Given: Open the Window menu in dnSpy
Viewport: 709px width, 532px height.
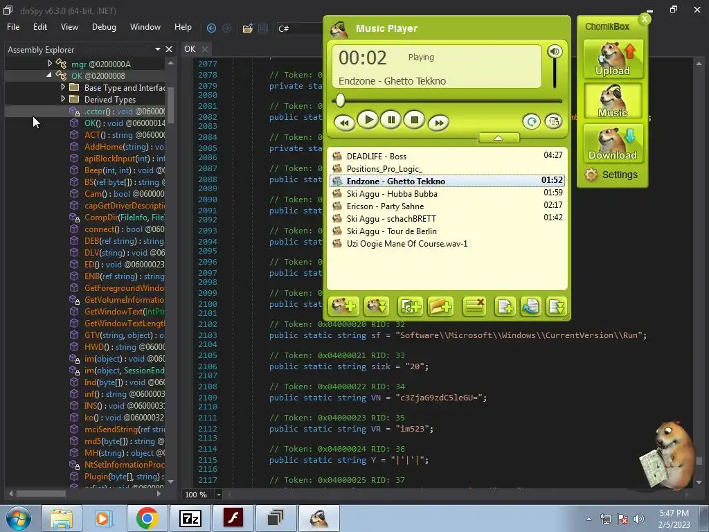Looking at the screenshot, I should pos(145,27).
